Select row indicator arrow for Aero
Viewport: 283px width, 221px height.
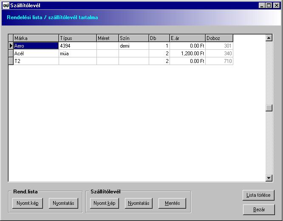coord(11,45)
